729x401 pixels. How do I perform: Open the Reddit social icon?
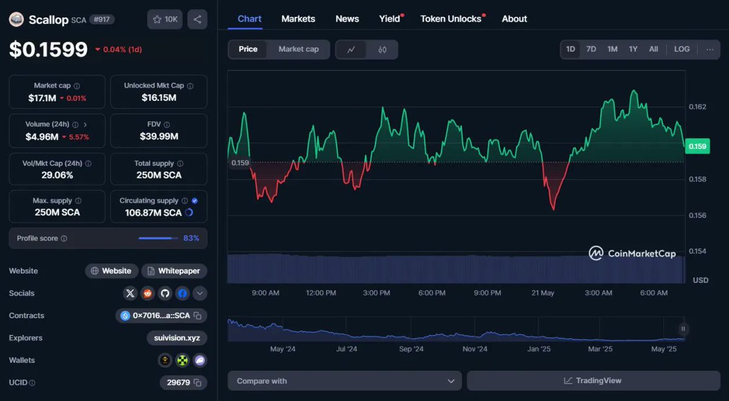[x=148, y=294]
